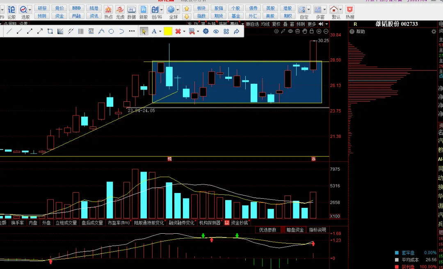Click the 板块 sectors button

(x=201, y=8)
